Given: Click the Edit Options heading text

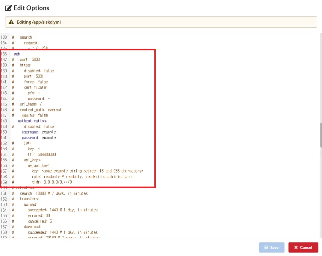Looking at the screenshot, I should tap(31, 8).
